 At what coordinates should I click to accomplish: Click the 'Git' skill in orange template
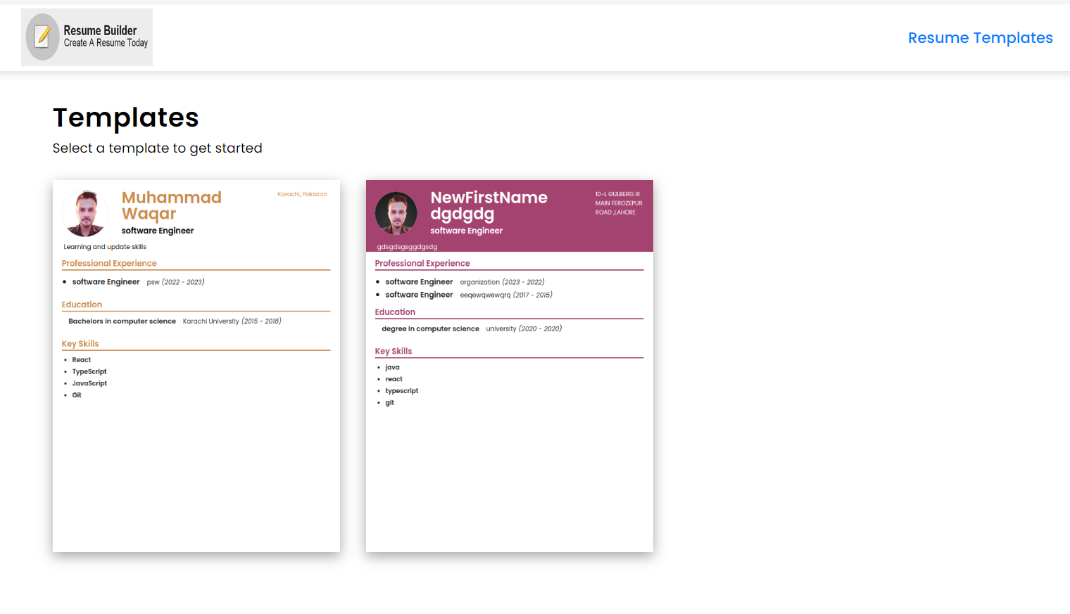pos(77,395)
